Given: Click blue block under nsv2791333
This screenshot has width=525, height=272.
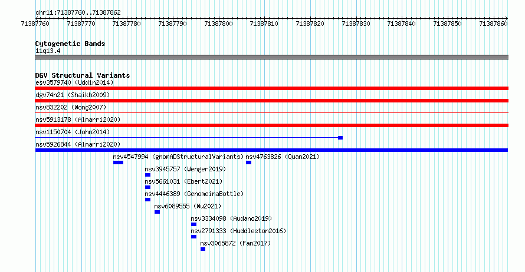Looking at the screenshot, I should tap(193, 237).
